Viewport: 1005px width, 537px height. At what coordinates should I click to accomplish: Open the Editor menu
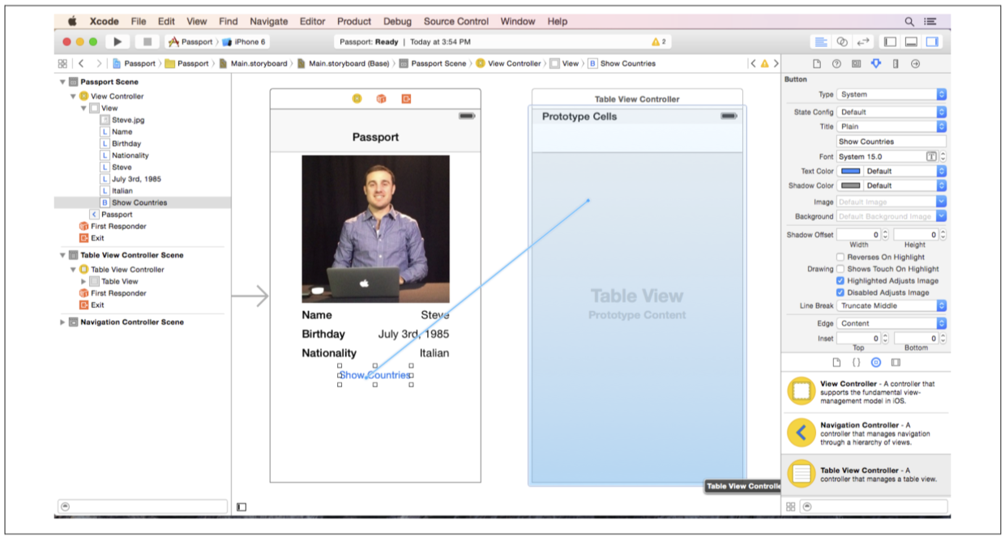click(x=312, y=21)
